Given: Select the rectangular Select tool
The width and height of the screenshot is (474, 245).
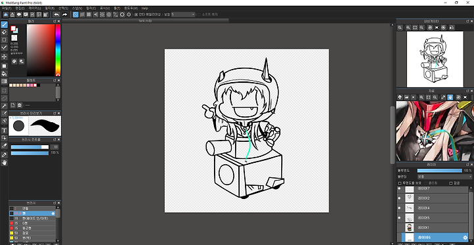Looking at the screenshot, I should click(4, 91).
